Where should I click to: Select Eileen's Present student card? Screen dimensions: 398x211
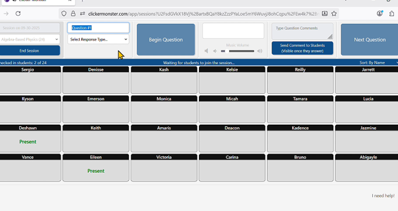pos(95,168)
